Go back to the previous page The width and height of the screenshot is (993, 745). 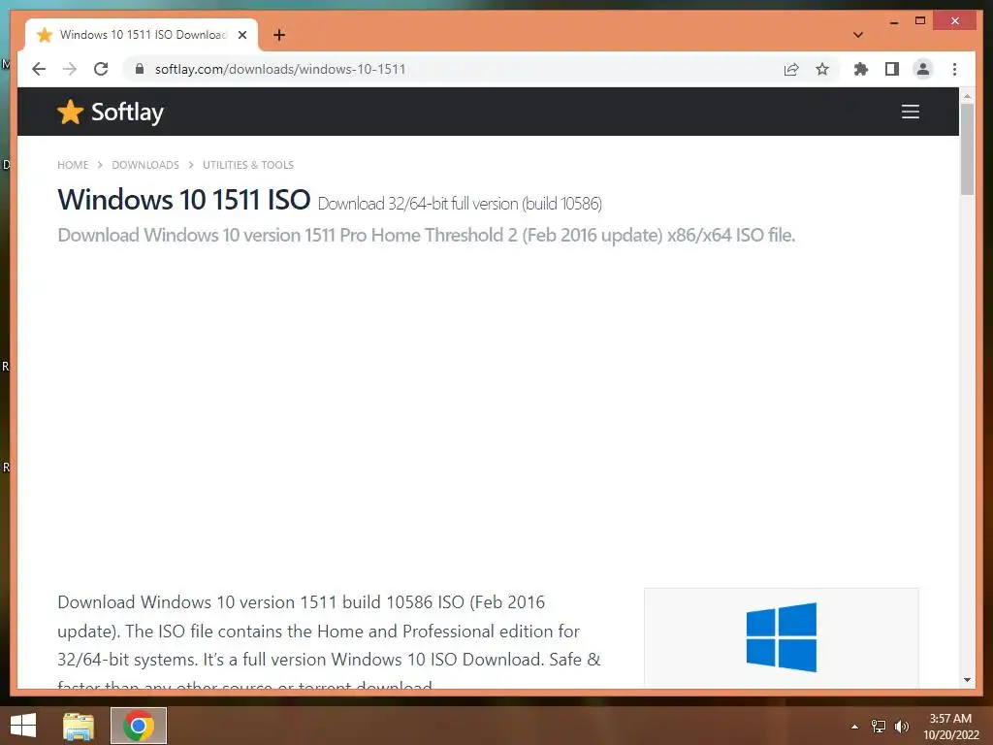[39, 69]
